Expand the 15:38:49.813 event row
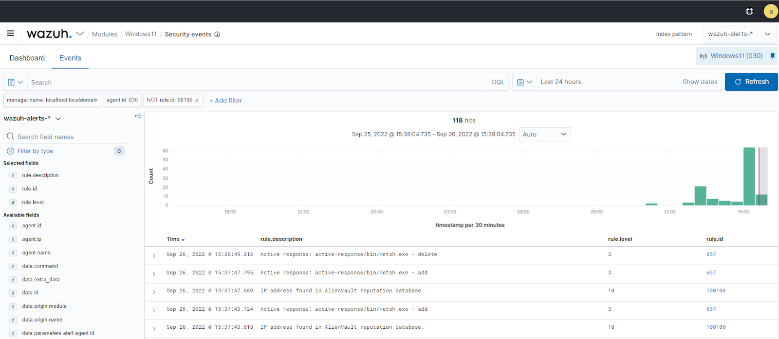Viewport: 779px width, 339px height. click(x=154, y=255)
